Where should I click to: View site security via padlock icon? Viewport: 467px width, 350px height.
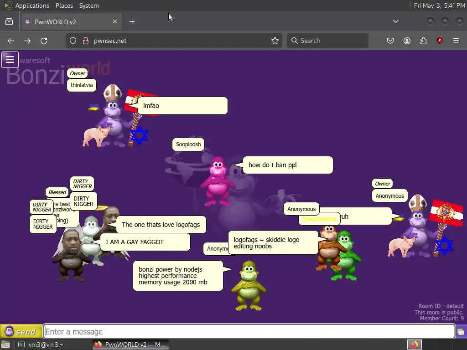[86, 41]
